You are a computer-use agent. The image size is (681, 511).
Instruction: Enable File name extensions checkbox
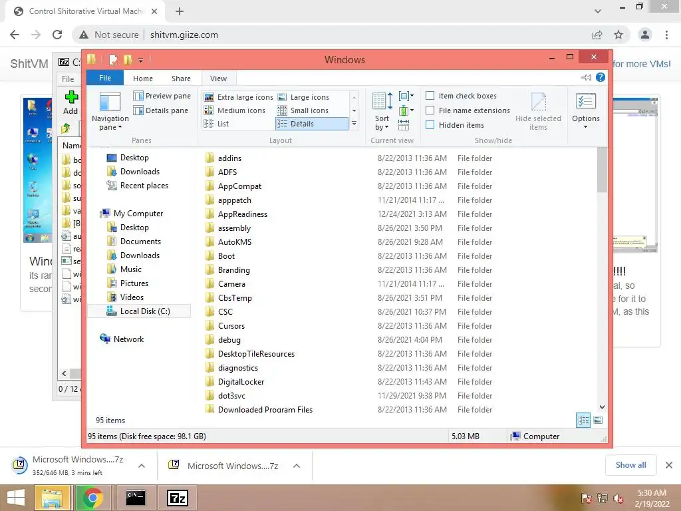point(430,110)
